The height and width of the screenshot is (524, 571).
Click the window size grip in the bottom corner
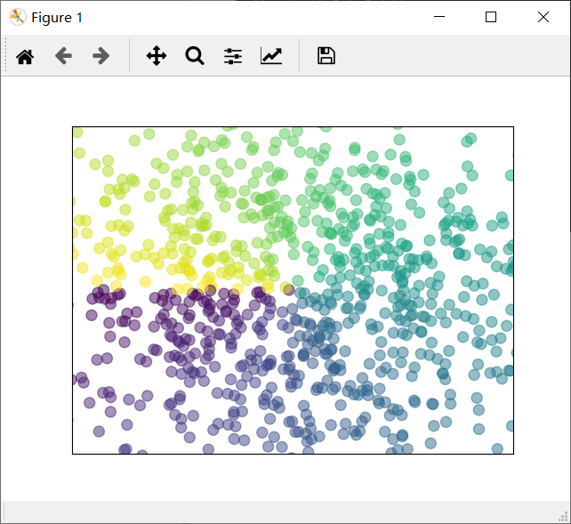click(x=564, y=516)
